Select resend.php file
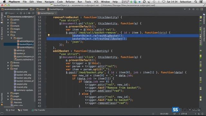 pyautogui.click(x=21, y=87)
